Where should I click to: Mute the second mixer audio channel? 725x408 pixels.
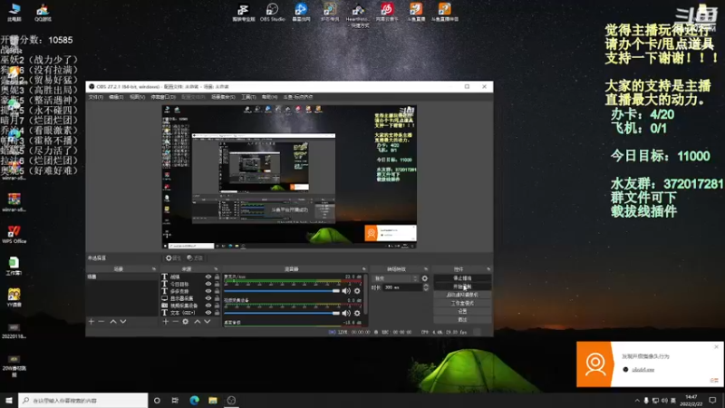(x=346, y=313)
